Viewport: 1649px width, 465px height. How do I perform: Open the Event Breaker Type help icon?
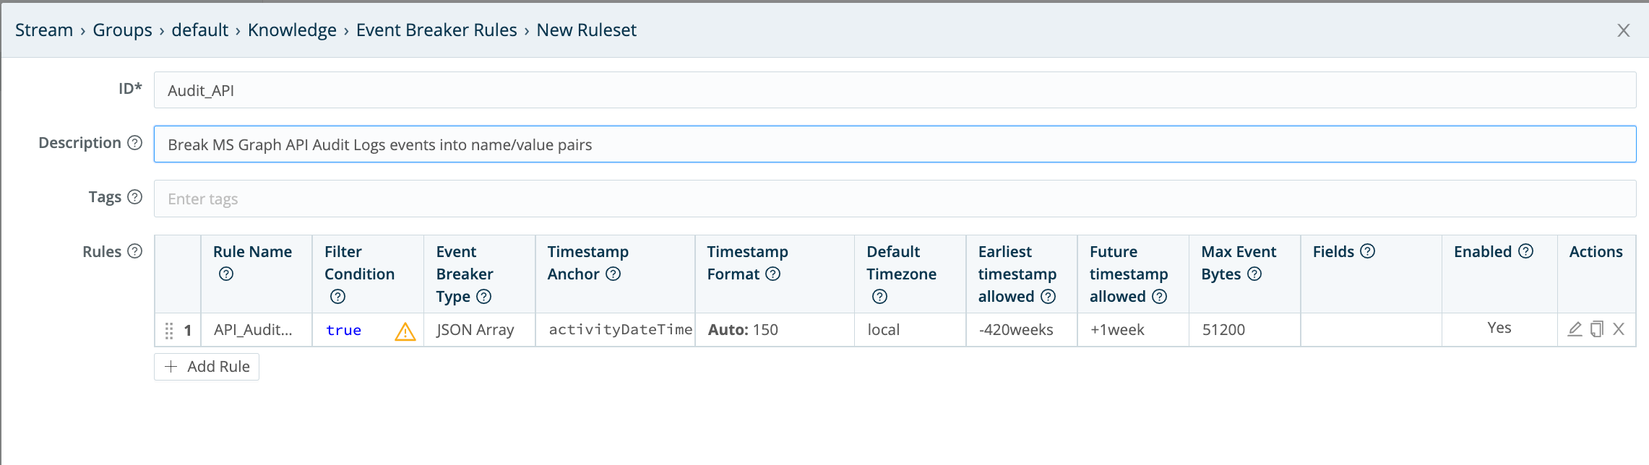[483, 297]
